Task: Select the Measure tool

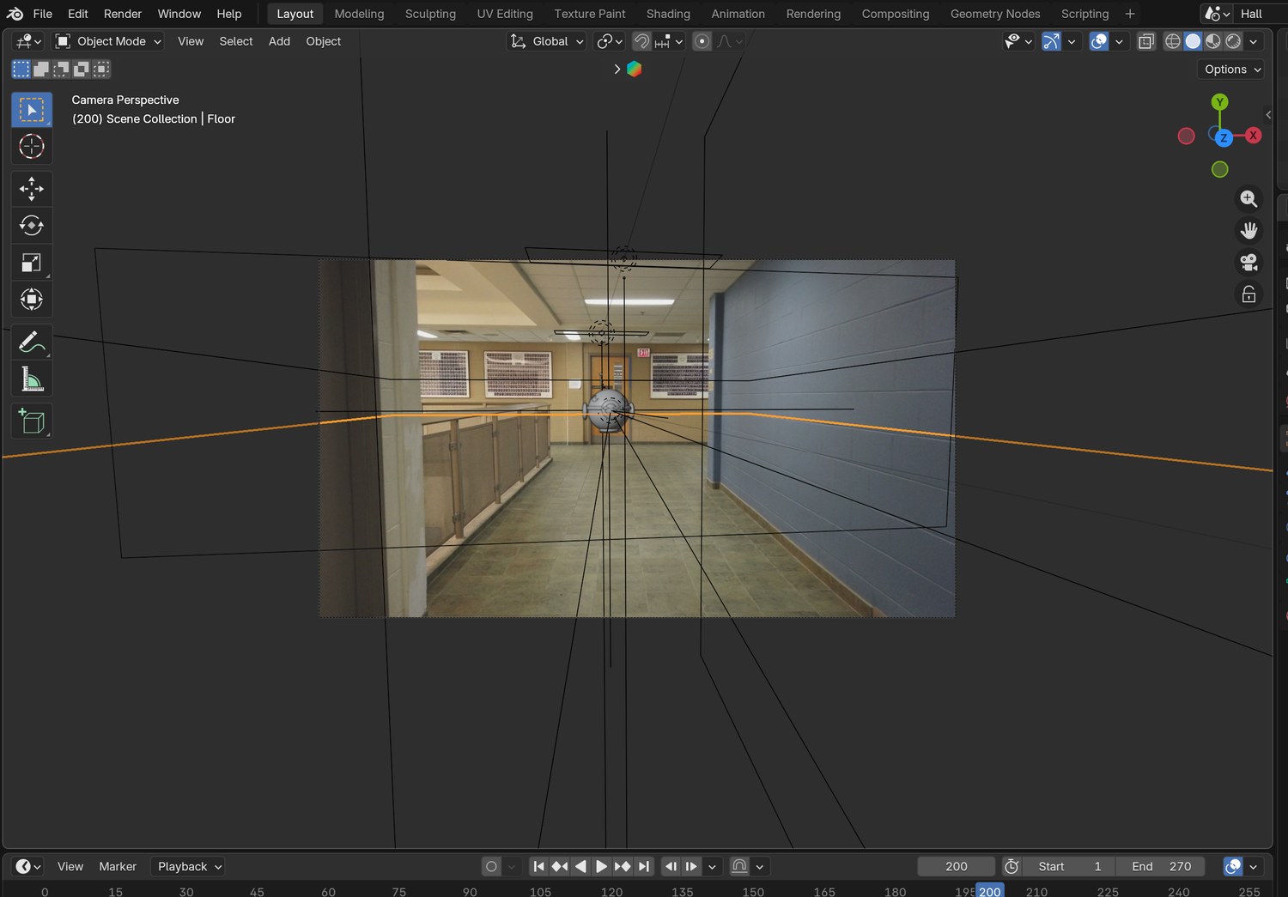Action: pyautogui.click(x=32, y=379)
